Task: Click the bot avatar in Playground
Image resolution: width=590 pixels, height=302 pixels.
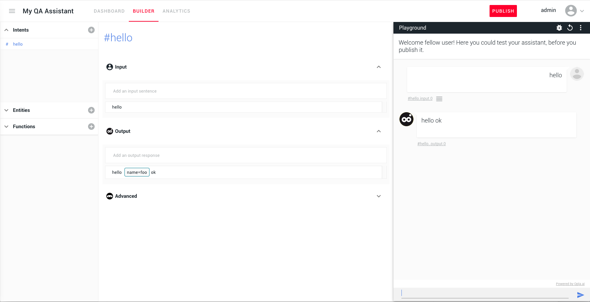Action: coord(406,119)
